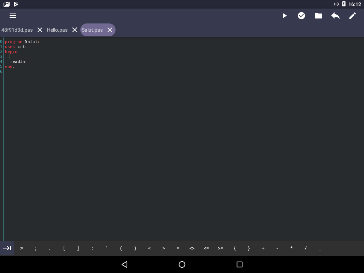
Task: Switch to the 48f91d3d.pas tab
Action: tap(17, 30)
